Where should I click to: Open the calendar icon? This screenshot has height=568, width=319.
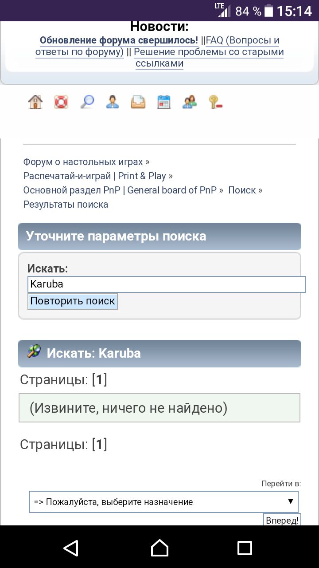(164, 102)
